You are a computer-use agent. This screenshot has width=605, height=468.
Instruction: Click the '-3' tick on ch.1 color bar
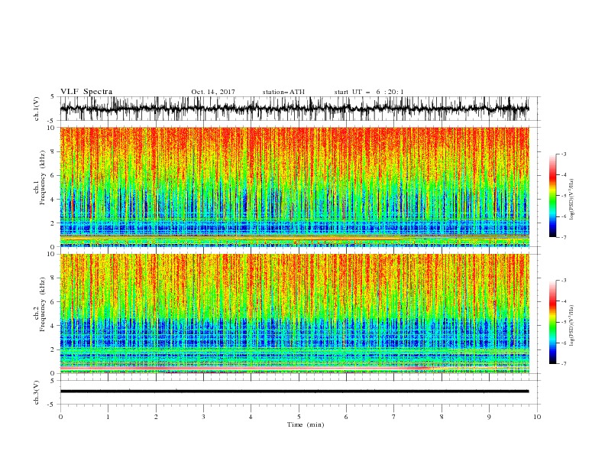(563, 154)
